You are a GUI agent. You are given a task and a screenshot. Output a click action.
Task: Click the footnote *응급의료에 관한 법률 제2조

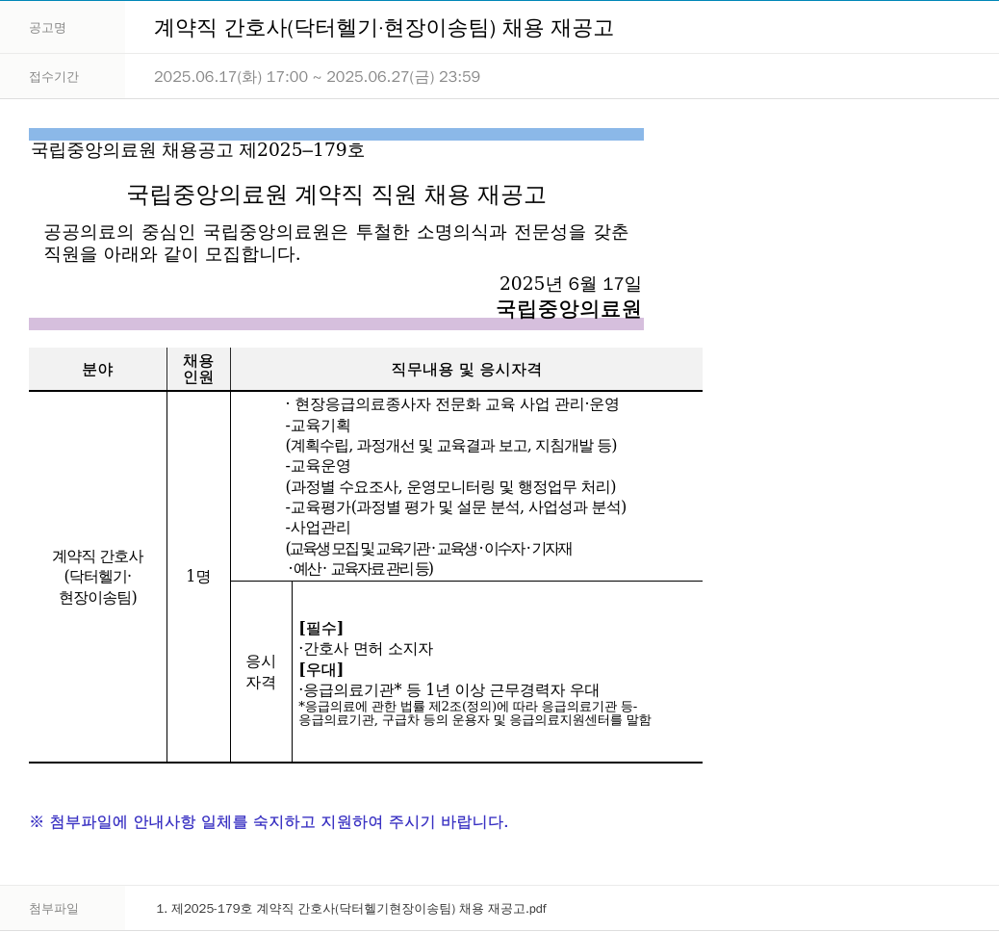coord(474,713)
